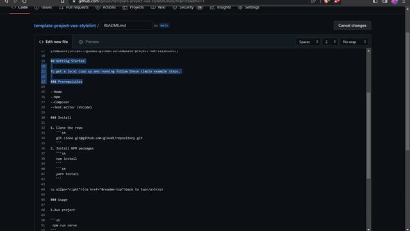This screenshot has width=410, height=231.
Task: Click the '--Text editor (VsCode)' line
Action: [71, 107]
